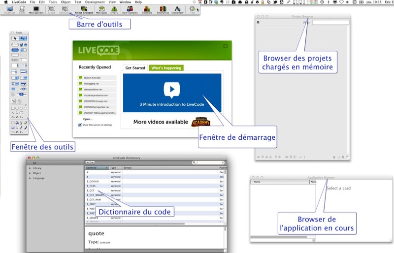Open the Development menu

coord(95,2)
